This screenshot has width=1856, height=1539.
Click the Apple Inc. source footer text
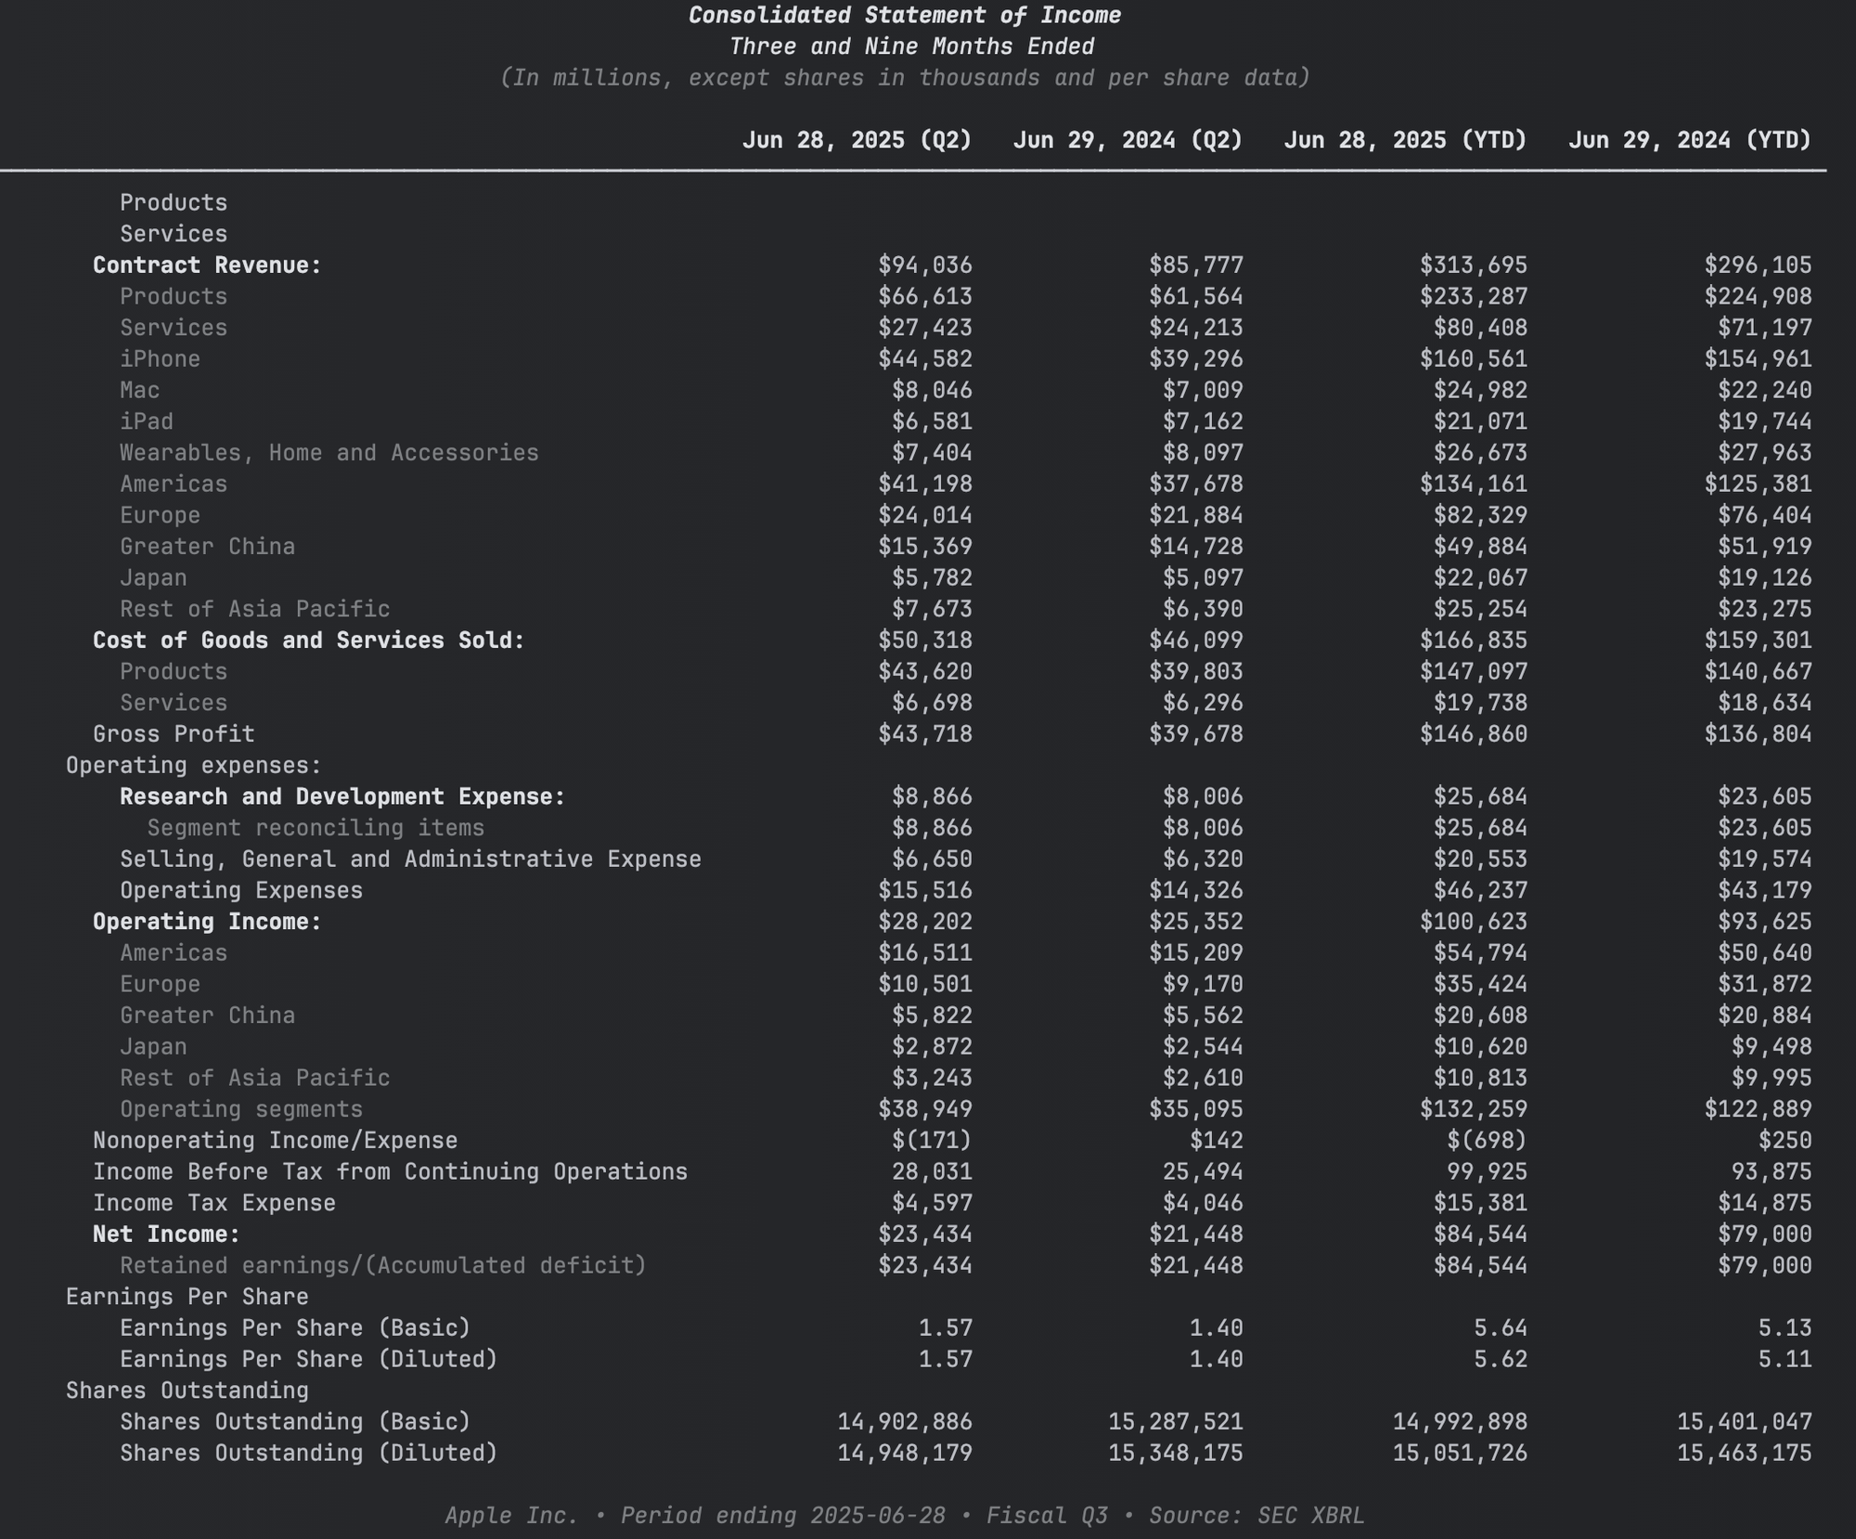tap(905, 1516)
